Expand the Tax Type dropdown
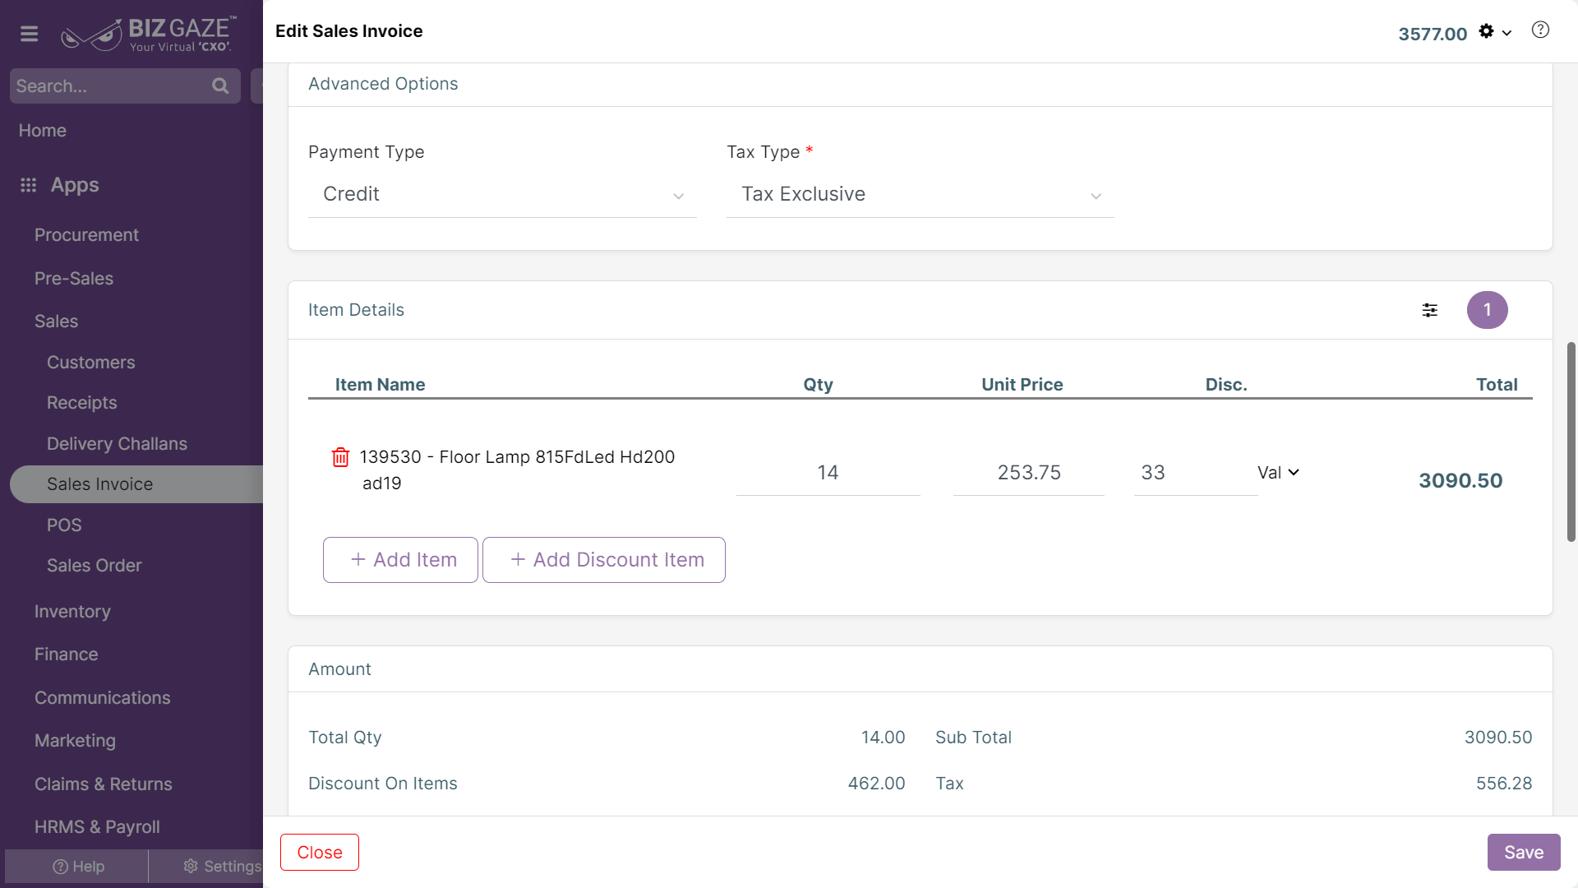1578x888 pixels. click(x=920, y=195)
